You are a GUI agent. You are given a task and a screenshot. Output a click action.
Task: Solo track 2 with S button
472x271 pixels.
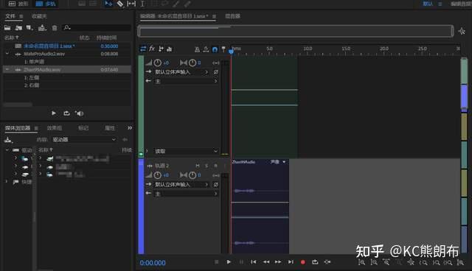pos(206,166)
